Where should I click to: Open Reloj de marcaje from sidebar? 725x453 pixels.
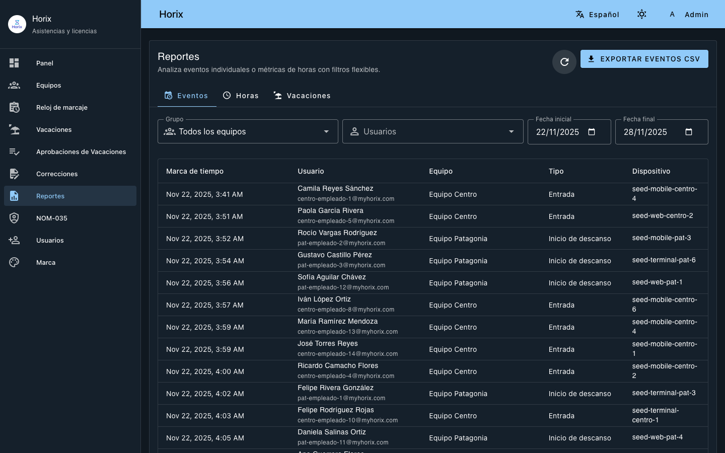(x=61, y=107)
